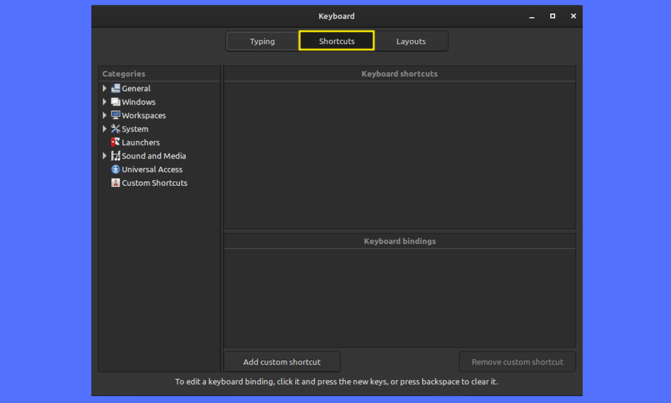The image size is (671, 403).
Task: Click the Windows category icon
Action: 116,102
